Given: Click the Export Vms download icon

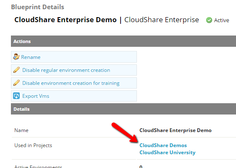Looking at the screenshot, I should point(16,96).
